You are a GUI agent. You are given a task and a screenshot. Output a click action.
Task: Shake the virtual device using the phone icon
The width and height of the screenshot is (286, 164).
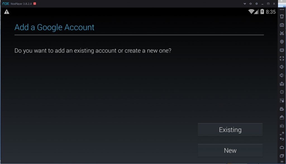coord(282,16)
